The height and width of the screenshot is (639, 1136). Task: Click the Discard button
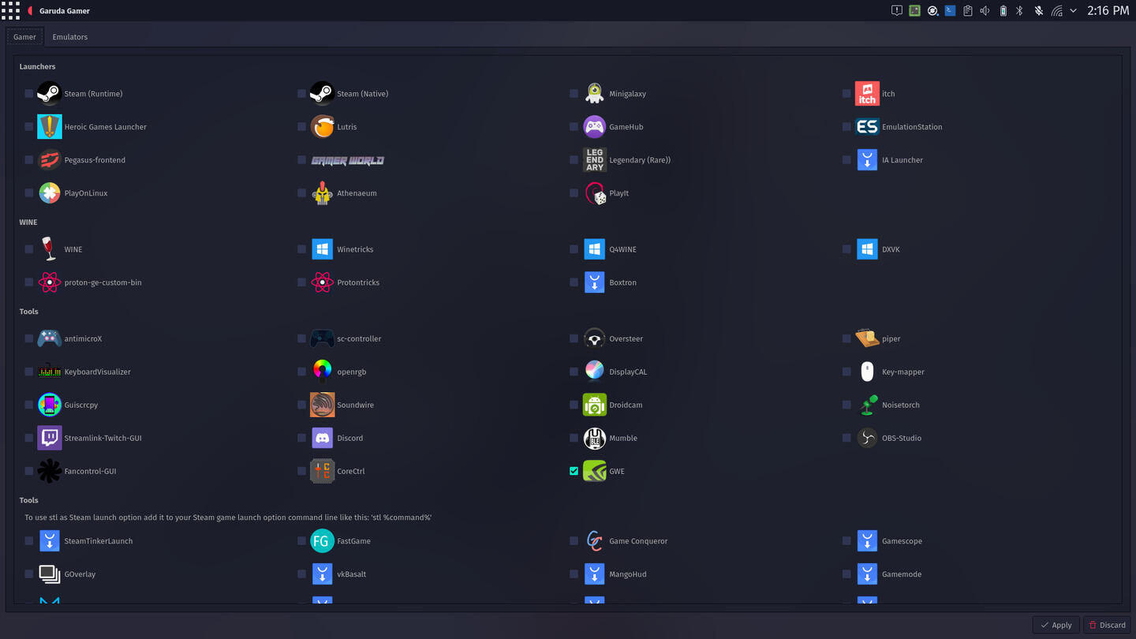(x=1107, y=625)
